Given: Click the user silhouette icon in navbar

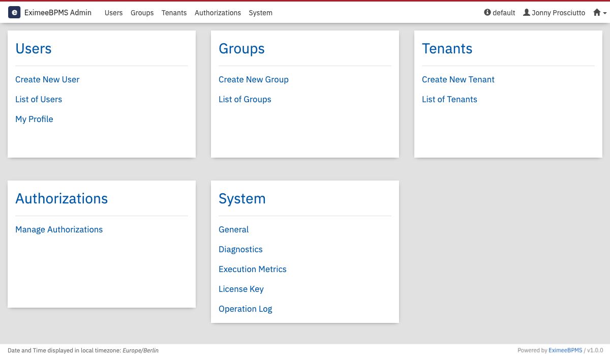Looking at the screenshot, I should tap(527, 12).
